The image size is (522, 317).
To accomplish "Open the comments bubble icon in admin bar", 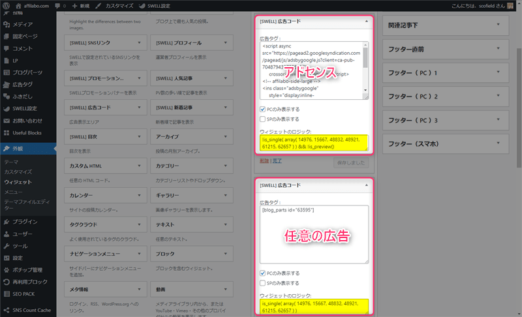I will click(57, 6).
